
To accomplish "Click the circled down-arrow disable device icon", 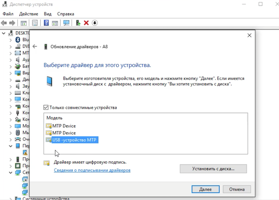I will [95, 23].
